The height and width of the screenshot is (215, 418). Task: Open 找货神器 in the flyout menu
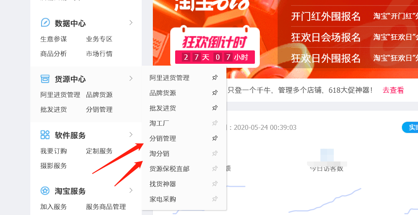pos(163,184)
